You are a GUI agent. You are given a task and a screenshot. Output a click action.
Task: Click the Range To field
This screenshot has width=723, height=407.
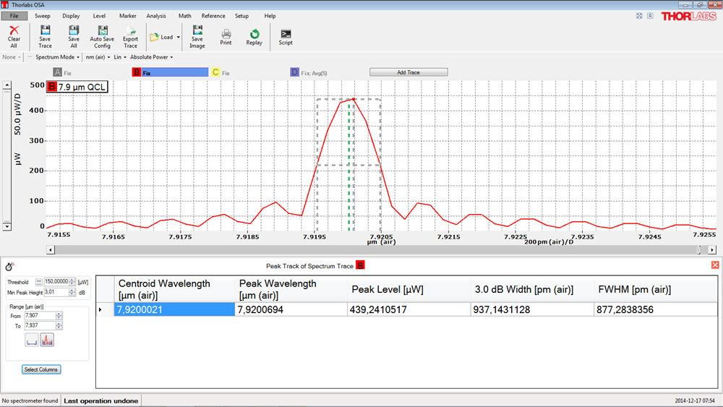coord(40,325)
